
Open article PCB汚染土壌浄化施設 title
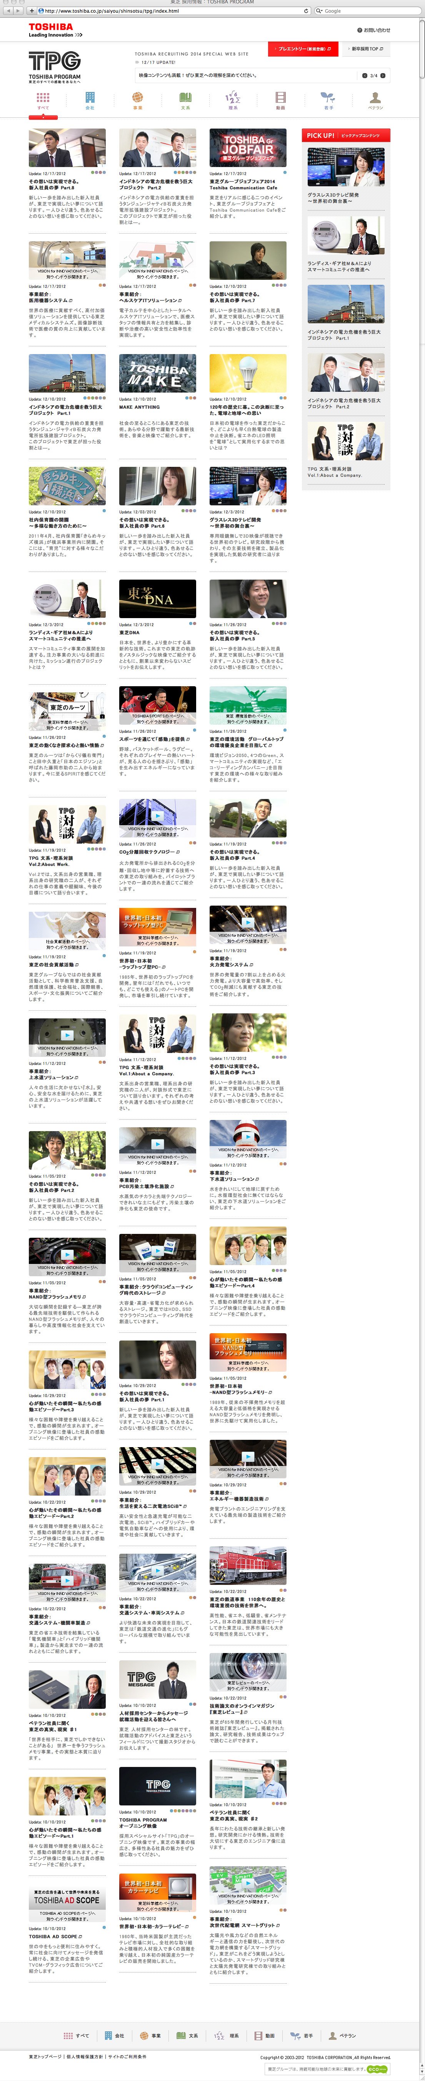coord(146,1183)
